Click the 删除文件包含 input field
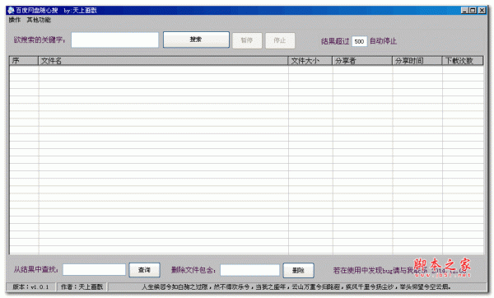This screenshot has height=298, width=494. (249, 270)
